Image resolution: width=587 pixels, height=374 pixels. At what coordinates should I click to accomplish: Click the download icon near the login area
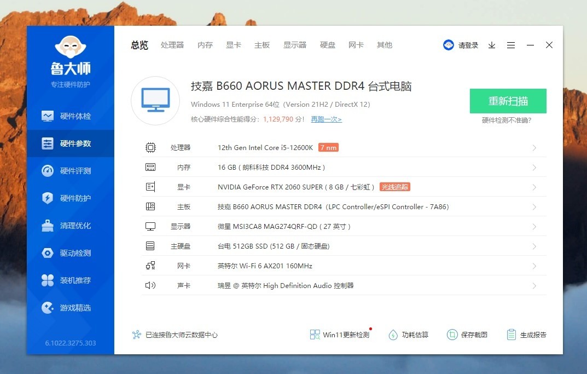pos(491,45)
